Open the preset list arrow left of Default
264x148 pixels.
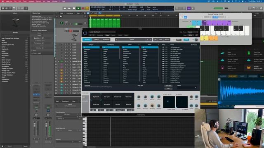(x=116, y=39)
